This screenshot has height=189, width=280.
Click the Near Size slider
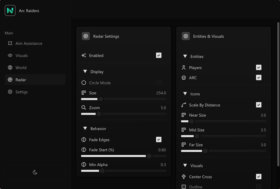pyautogui.click(x=224, y=121)
